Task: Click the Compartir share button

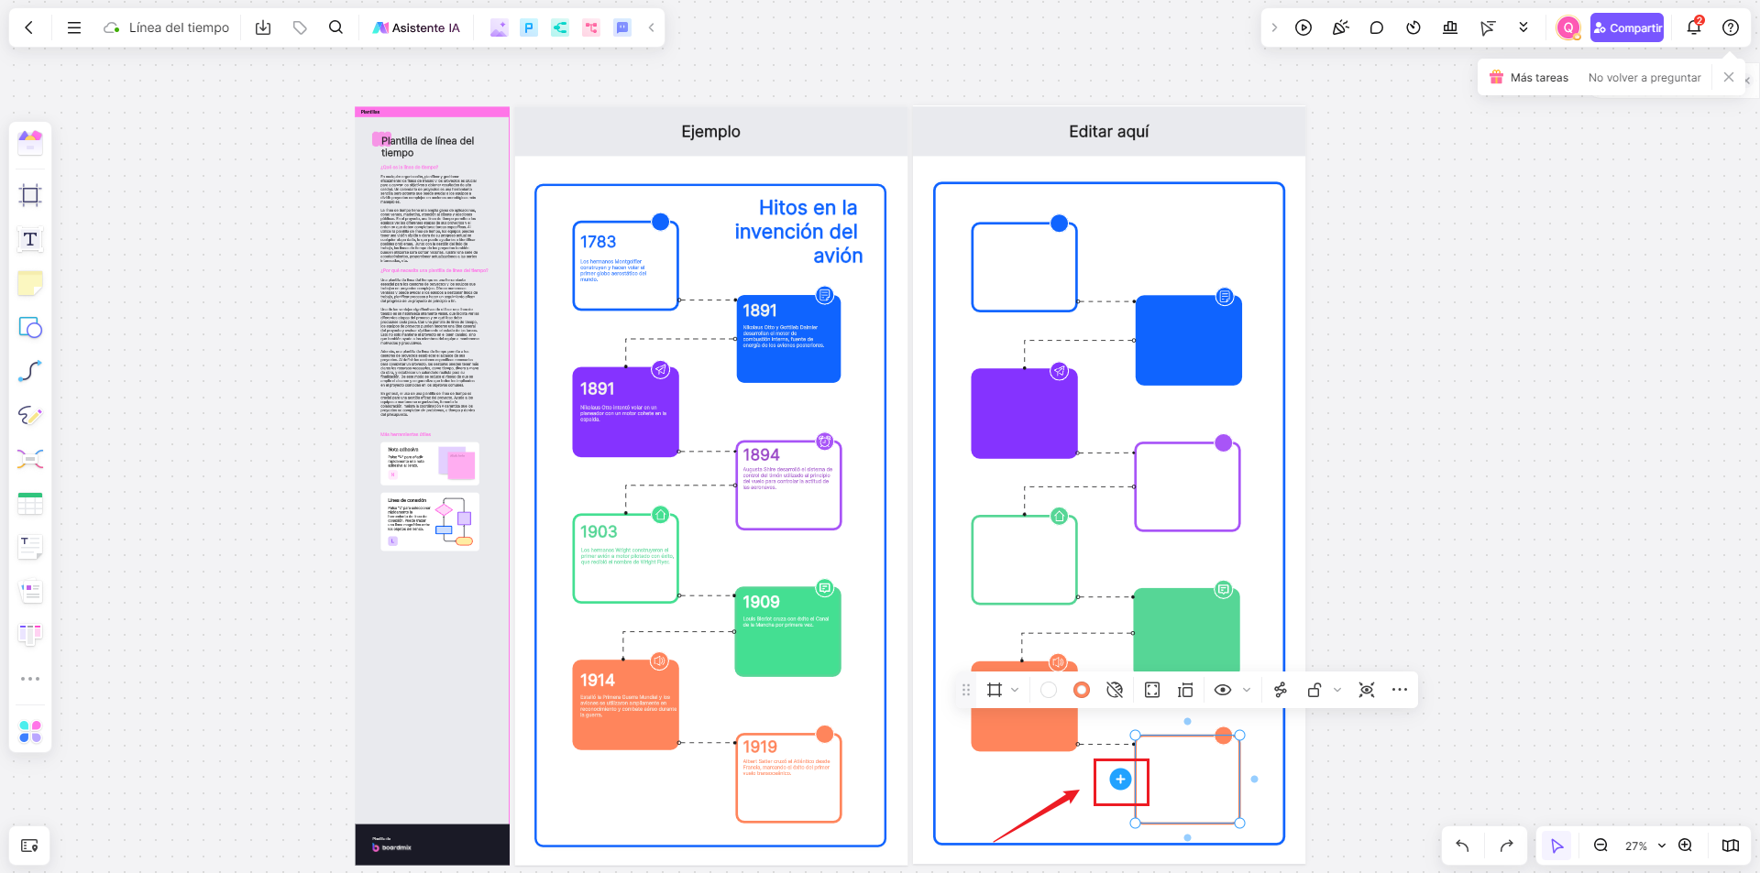Action: point(1627,27)
